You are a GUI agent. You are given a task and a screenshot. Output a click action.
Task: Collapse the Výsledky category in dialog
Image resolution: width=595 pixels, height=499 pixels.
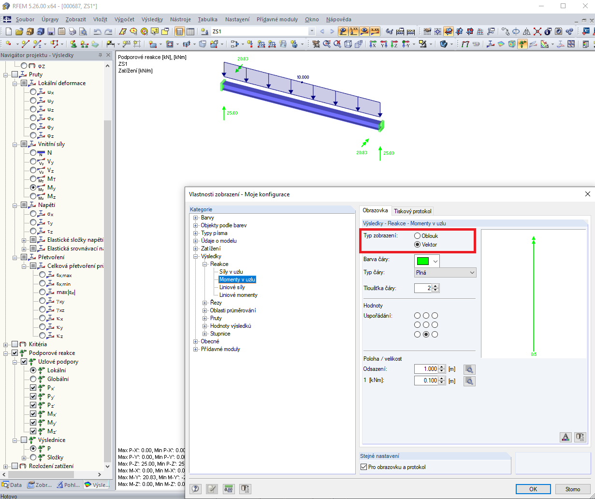pyautogui.click(x=196, y=256)
